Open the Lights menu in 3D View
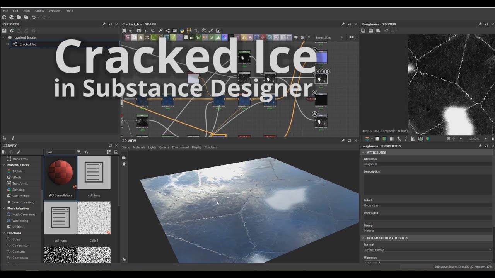The height and width of the screenshot is (278, 495). [x=152, y=147]
